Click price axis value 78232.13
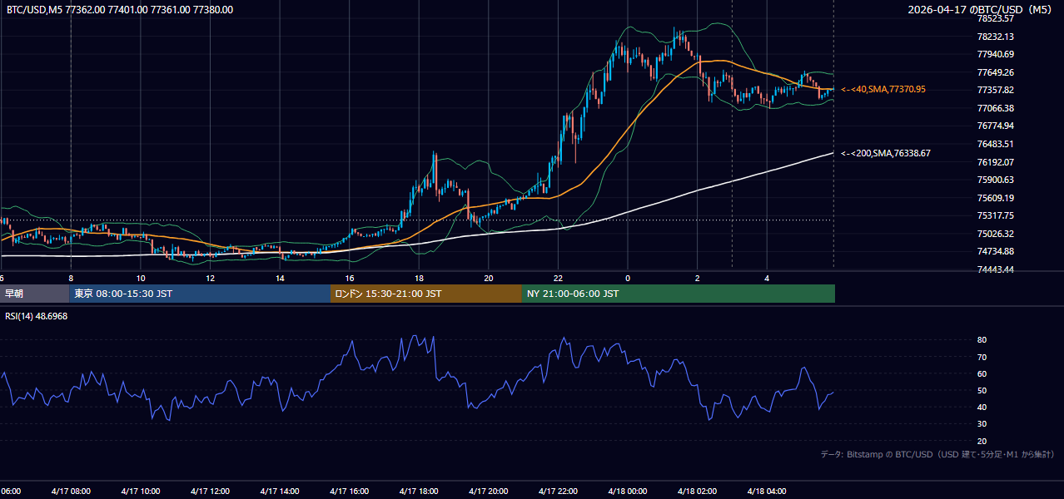Screen dimensions: 1064x499 pos(995,37)
